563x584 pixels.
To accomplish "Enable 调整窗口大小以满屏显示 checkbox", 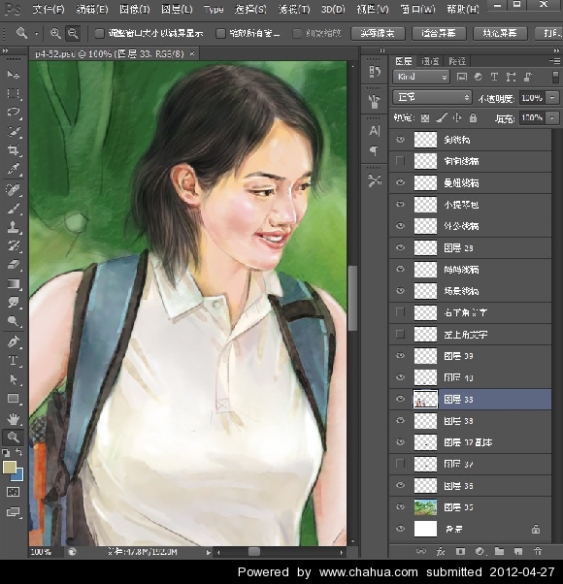I will (x=99, y=34).
